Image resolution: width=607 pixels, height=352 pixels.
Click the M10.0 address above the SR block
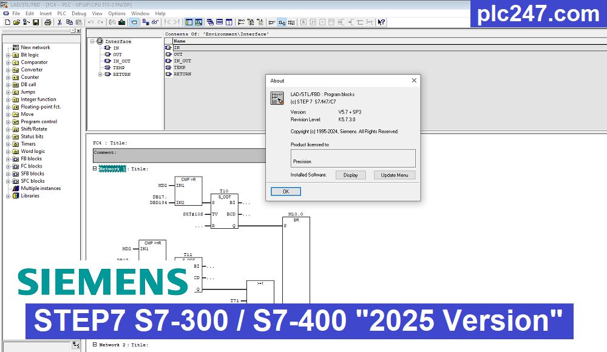point(296,214)
